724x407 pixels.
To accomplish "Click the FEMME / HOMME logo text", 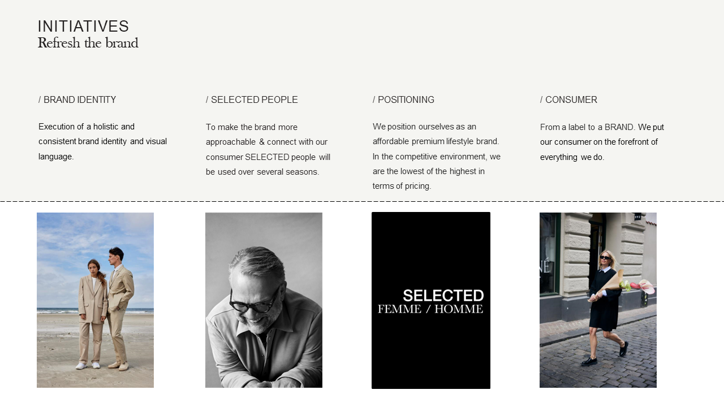I will [x=430, y=309].
